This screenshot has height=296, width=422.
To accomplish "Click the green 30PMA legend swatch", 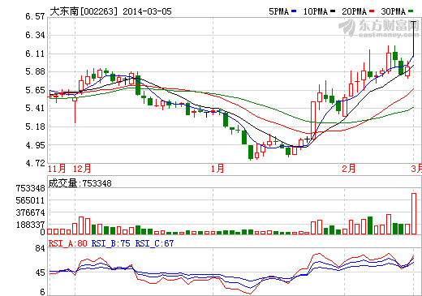I will tap(411, 11).
